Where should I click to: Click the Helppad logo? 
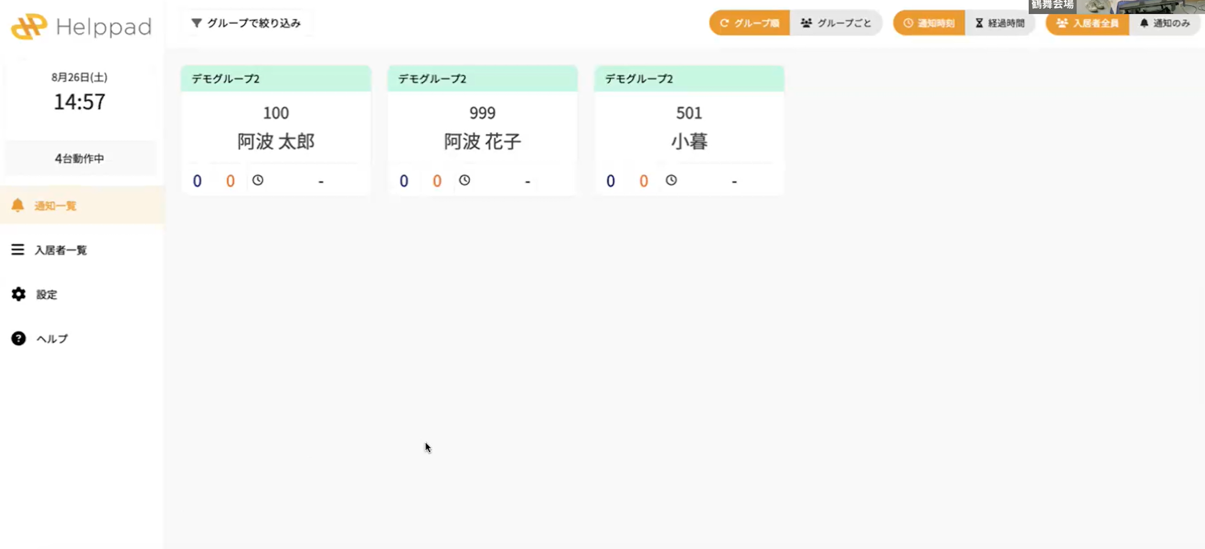pos(80,27)
